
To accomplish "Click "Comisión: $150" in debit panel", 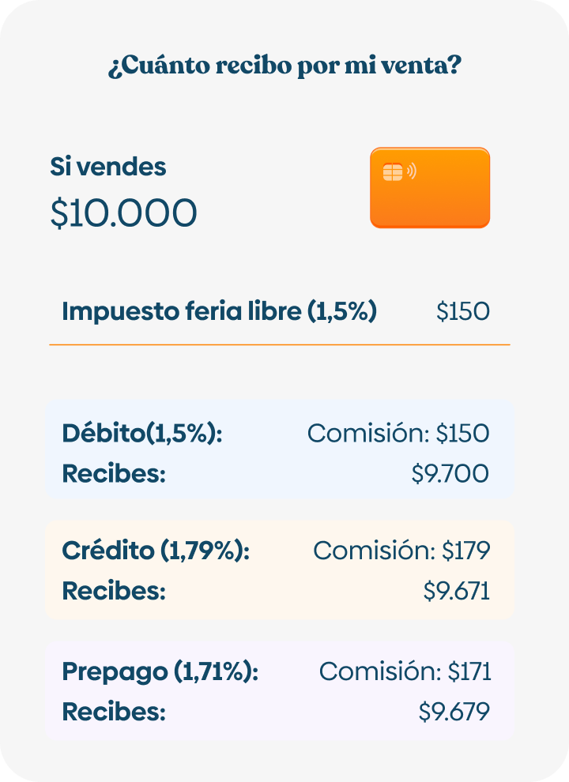I will pos(398,433).
